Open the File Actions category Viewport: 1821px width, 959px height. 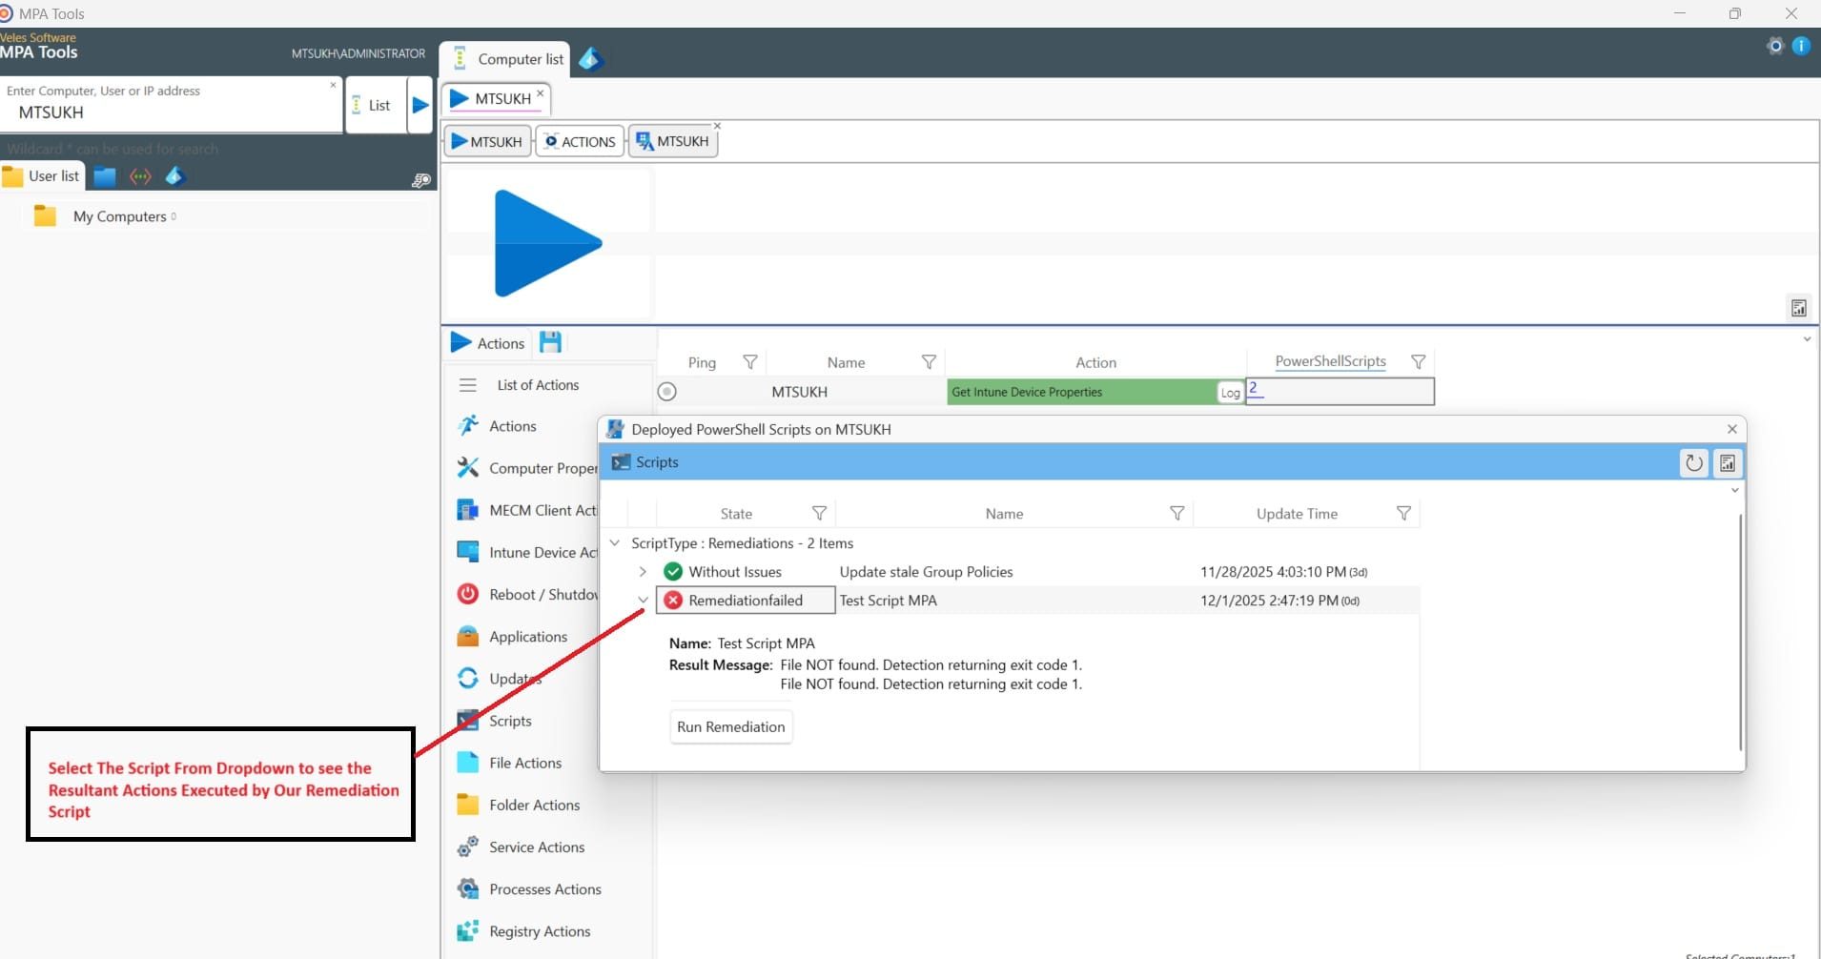(510, 763)
